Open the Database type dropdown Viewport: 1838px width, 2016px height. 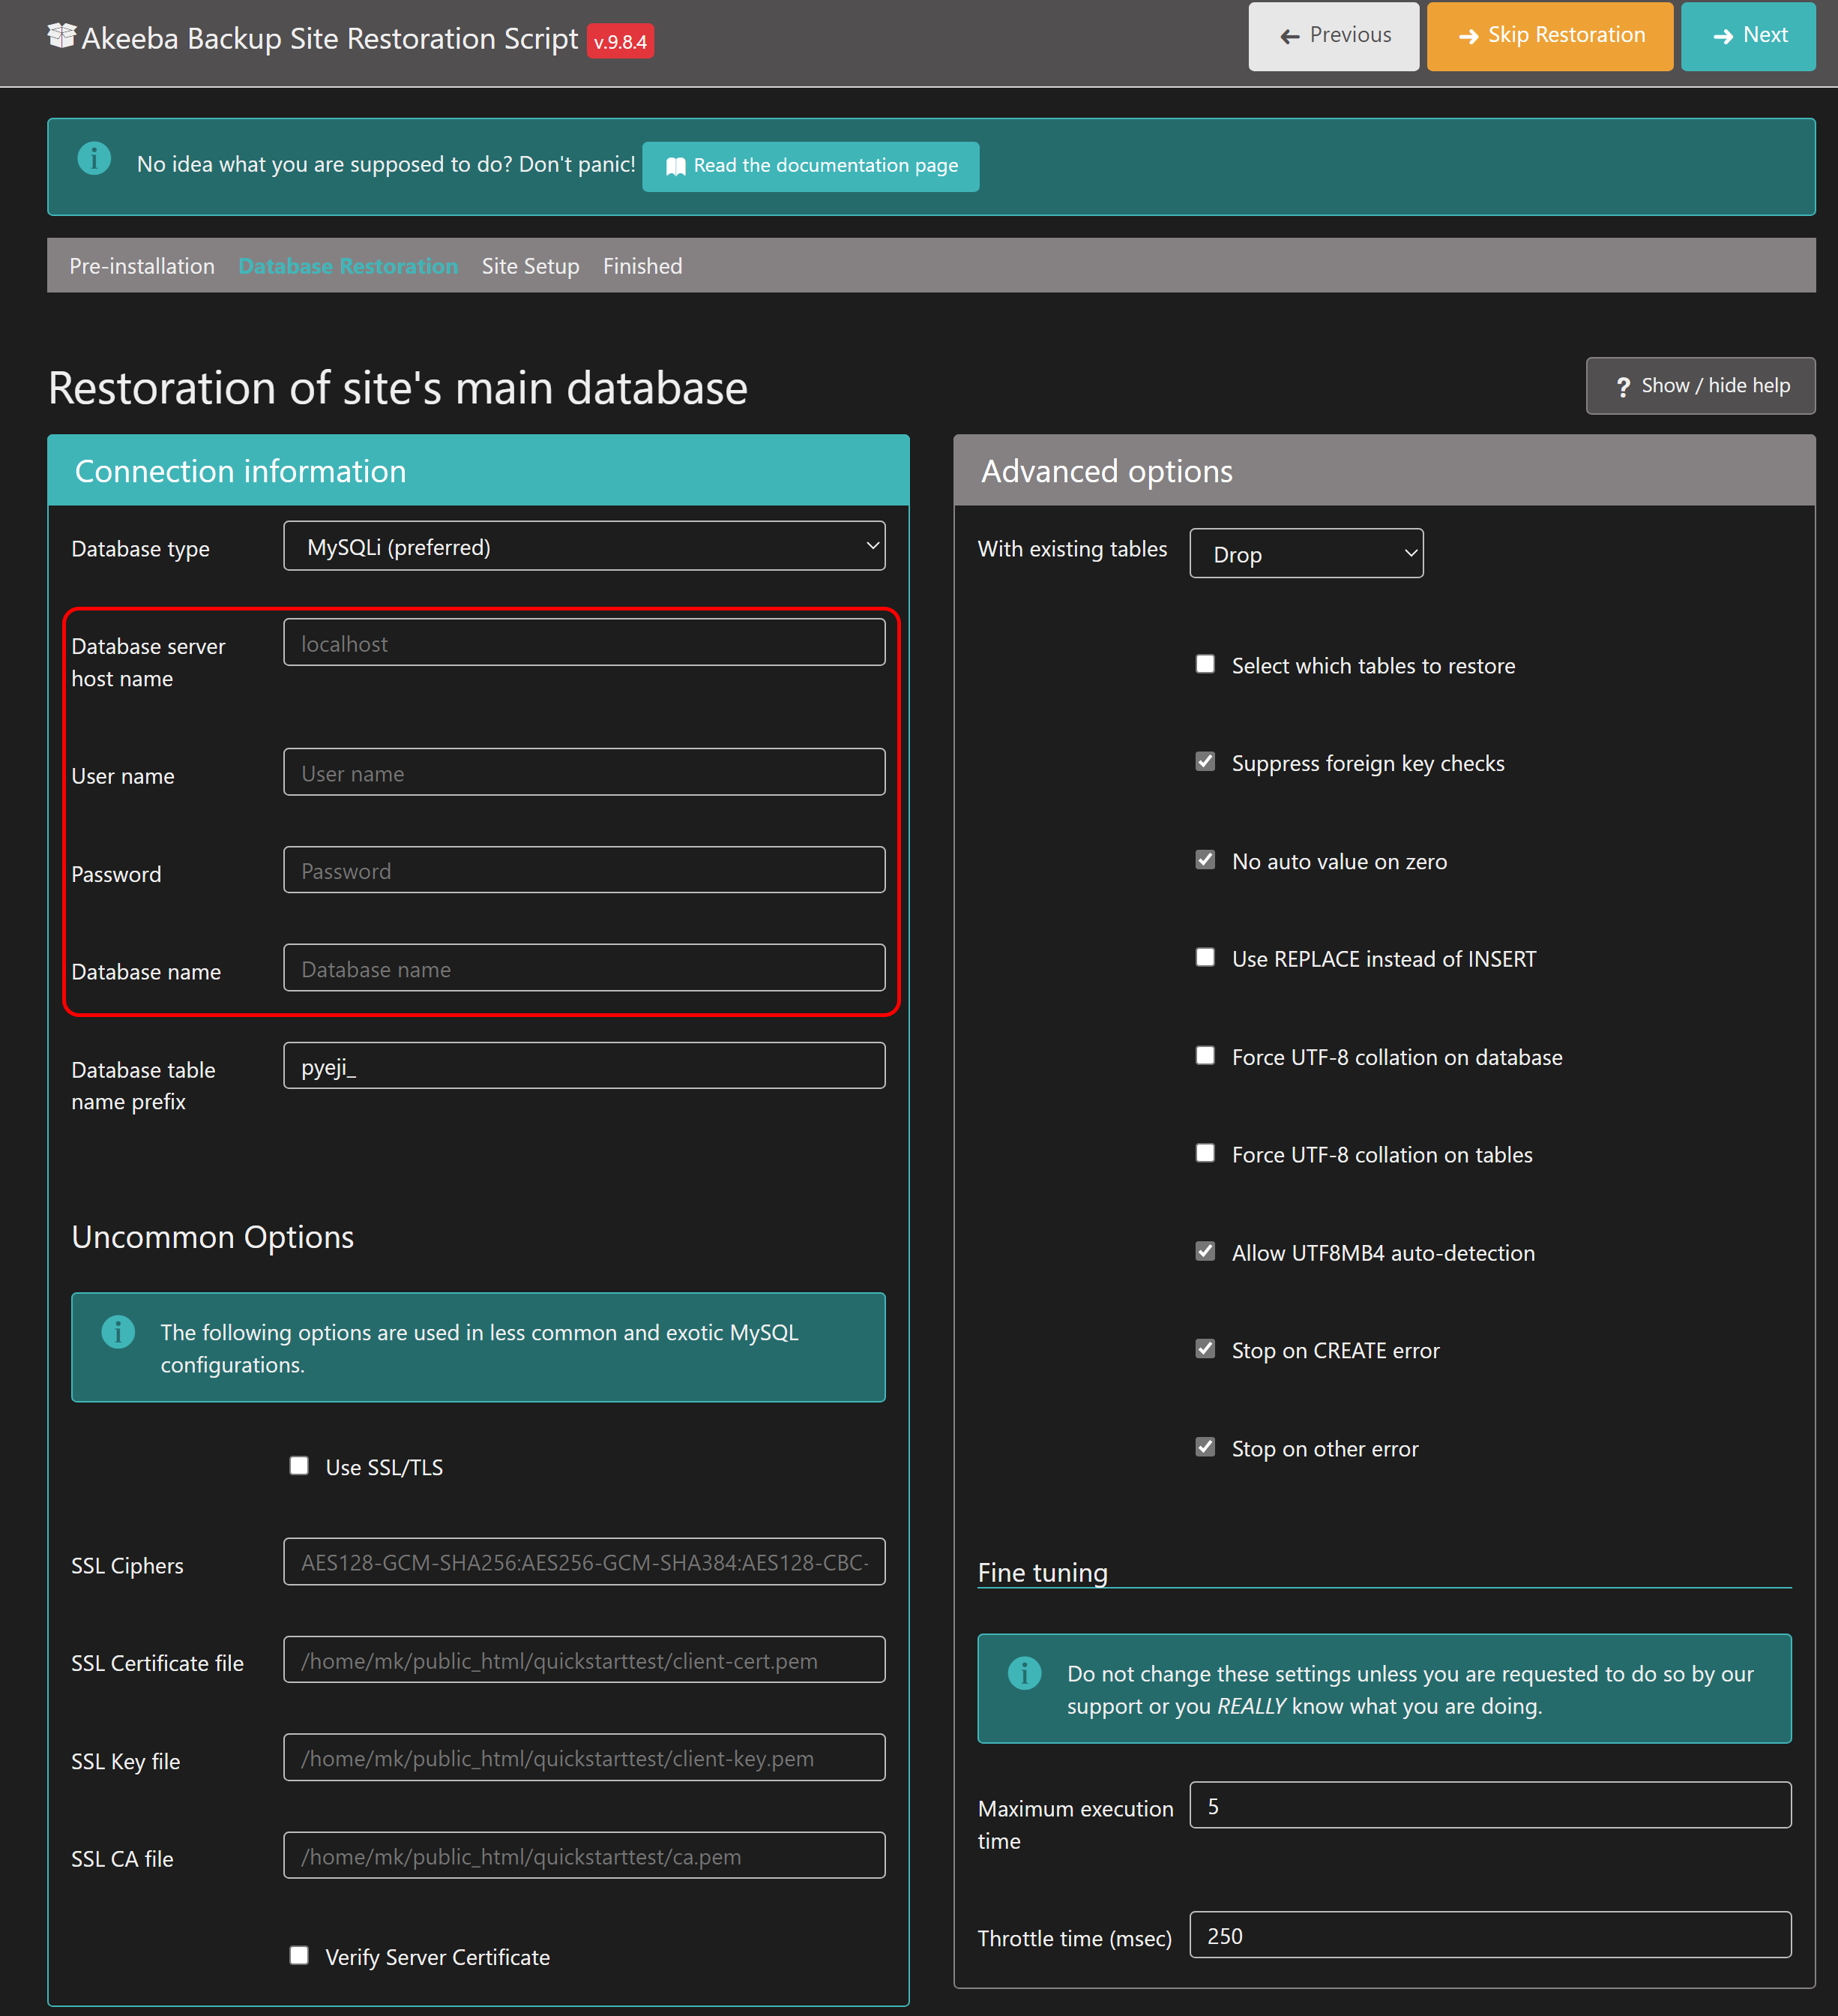click(584, 546)
